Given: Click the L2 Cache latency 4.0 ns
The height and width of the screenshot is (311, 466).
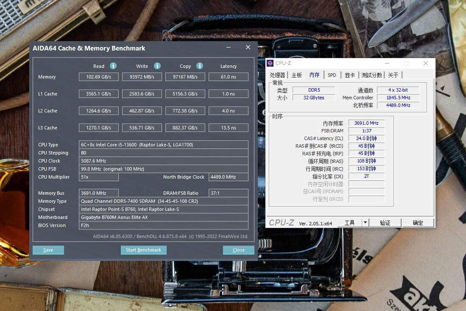Looking at the screenshot, I should pyautogui.click(x=229, y=111).
